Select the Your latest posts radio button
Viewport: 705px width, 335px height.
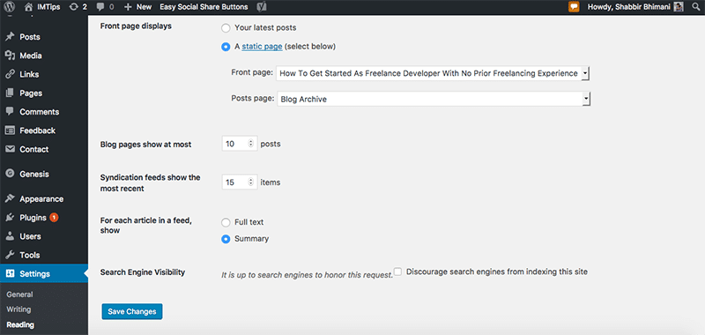226,28
